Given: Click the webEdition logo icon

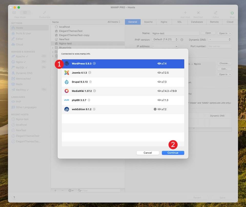Looking at the screenshot, I should tap(67, 109).
